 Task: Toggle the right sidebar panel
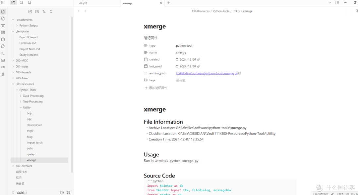click(337, 3)
